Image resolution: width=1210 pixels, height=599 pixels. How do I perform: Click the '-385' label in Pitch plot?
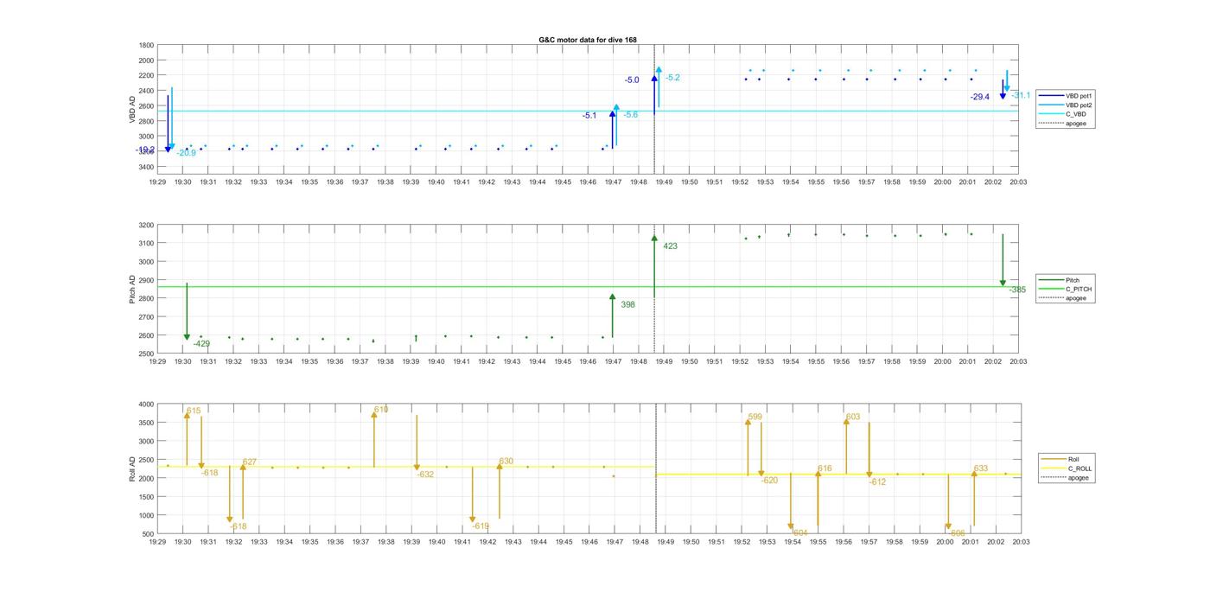(1017, 290)
